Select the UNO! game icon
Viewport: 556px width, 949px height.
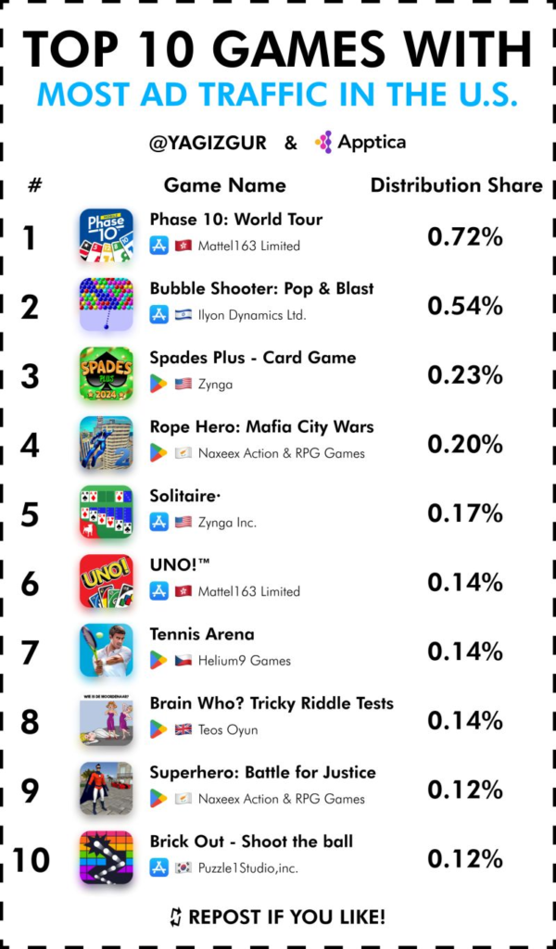coord(106,581)
